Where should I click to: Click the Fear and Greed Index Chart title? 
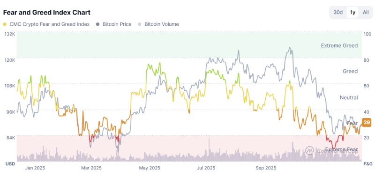(x=46, y=13)
